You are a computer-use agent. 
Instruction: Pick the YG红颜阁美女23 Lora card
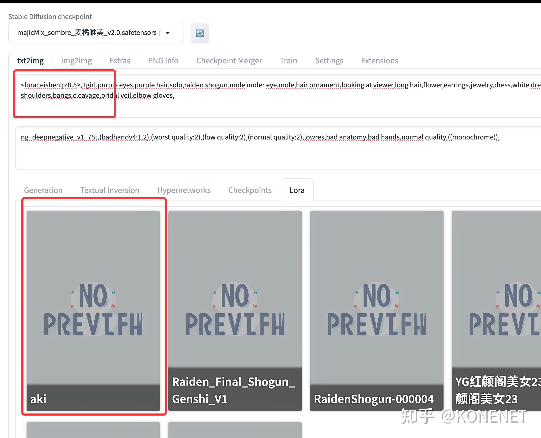point(496,310)
